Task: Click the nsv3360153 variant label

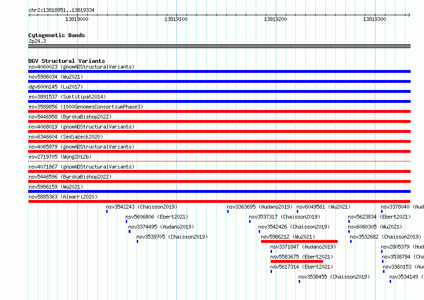Action: point(404,267)
